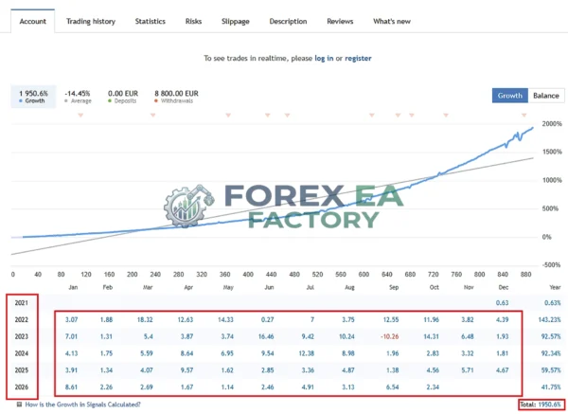Viewport: 568px width, 414px height.
Task: Click the 2023 year row label
Action: (22, 336)
